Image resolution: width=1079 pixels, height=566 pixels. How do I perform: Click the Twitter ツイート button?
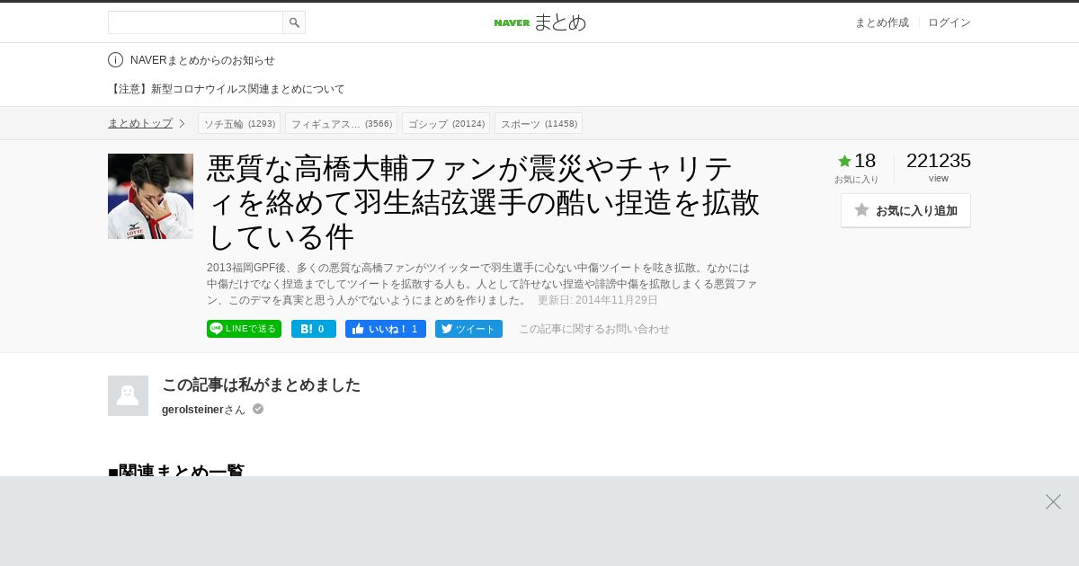click(x=468, y=329)
